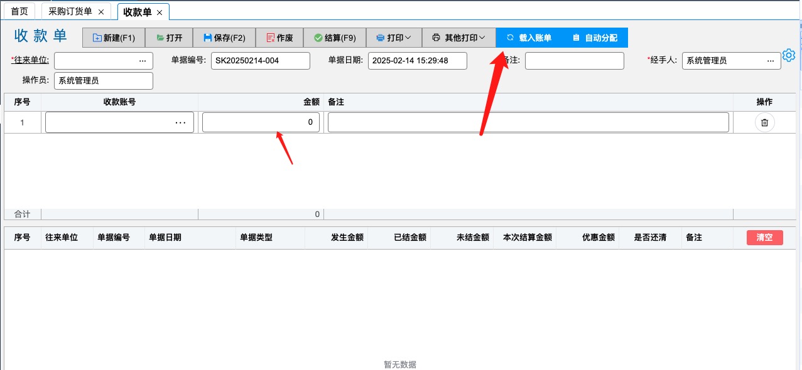This screenshot has height=370, width=802.
Task: Switch to the 首页 tab
Action: (19, 11)
